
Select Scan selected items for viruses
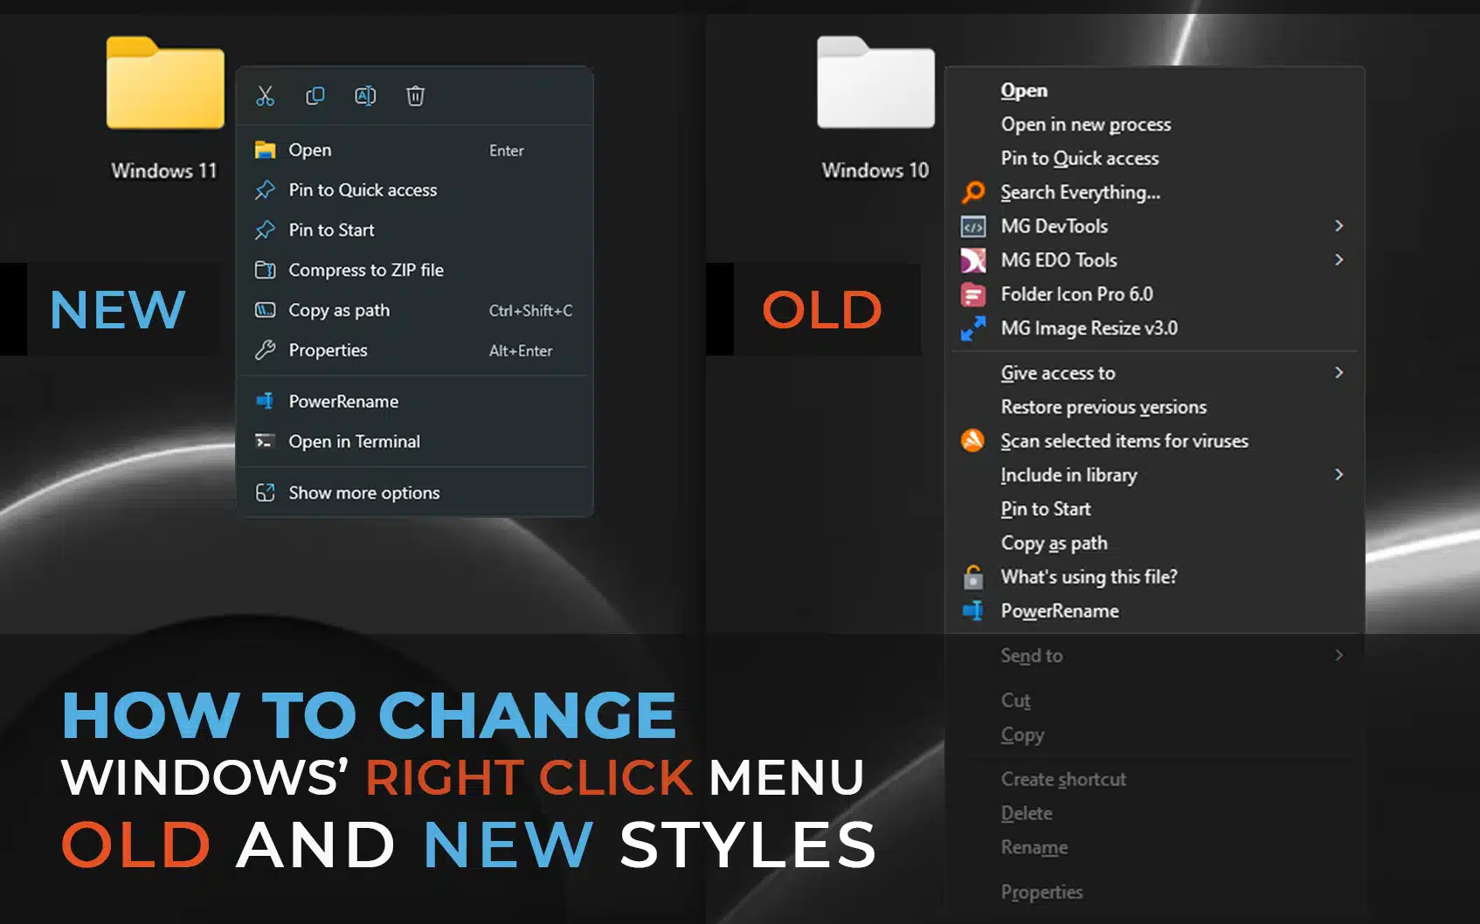point(1155,441)
